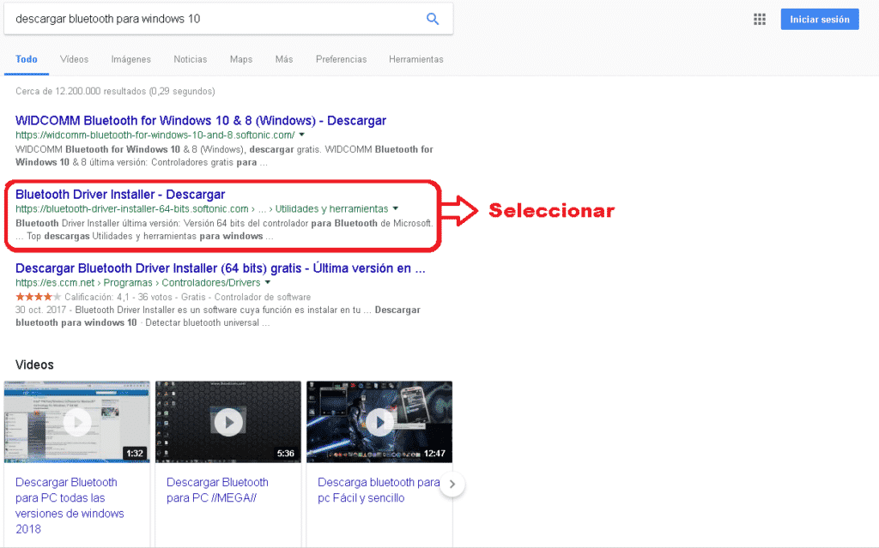Play the 12:47 video thumbnail
The width and height of the screenshot is (879, 548).
coord(379,421)
